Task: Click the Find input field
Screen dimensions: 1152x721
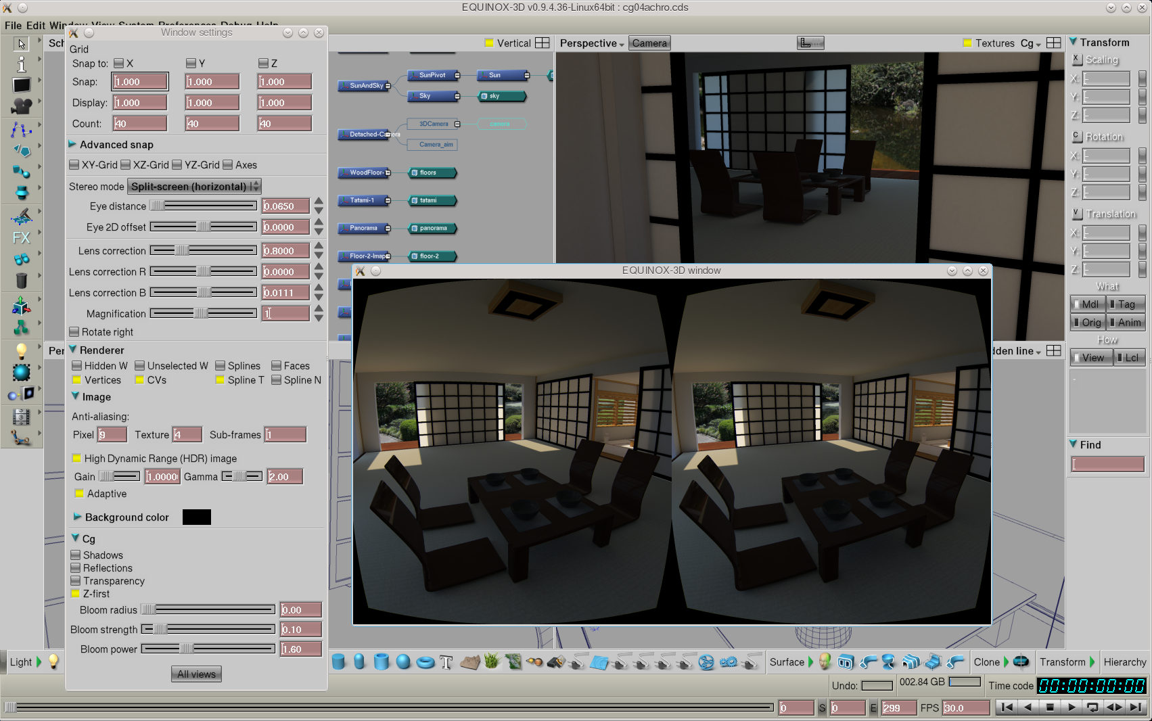Action: tap(1107, 464)
